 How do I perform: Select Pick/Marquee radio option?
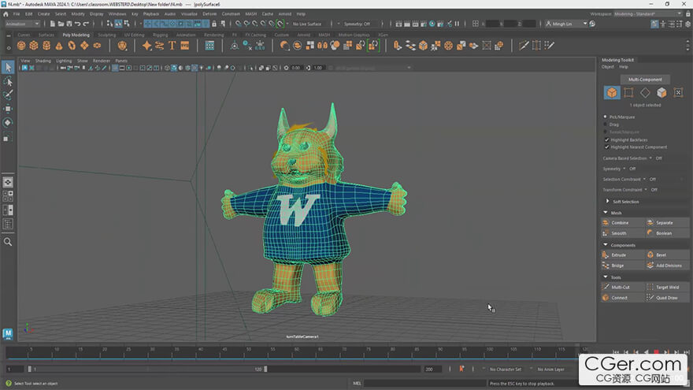[605, 117]
